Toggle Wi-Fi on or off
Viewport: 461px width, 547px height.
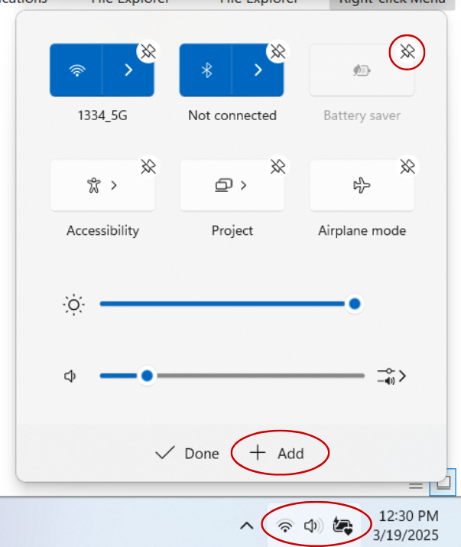pyautogui.click(x=76, y=70)
